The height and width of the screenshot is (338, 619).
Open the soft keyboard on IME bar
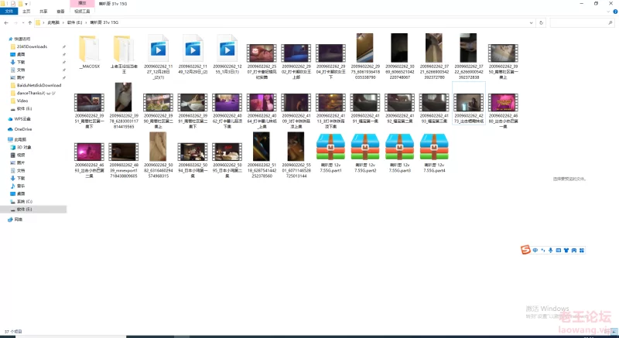tap(558, 250)
